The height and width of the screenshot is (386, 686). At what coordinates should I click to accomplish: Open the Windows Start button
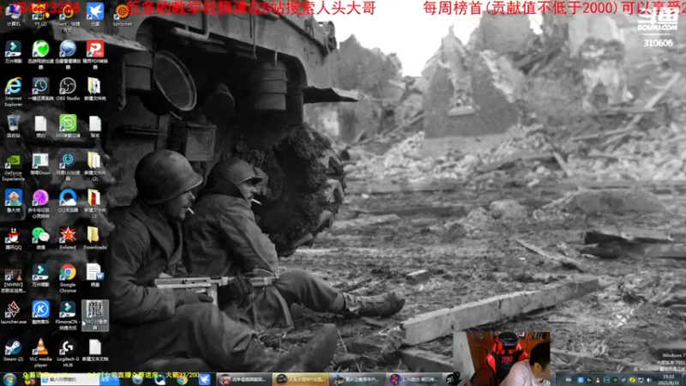[9, 379]
